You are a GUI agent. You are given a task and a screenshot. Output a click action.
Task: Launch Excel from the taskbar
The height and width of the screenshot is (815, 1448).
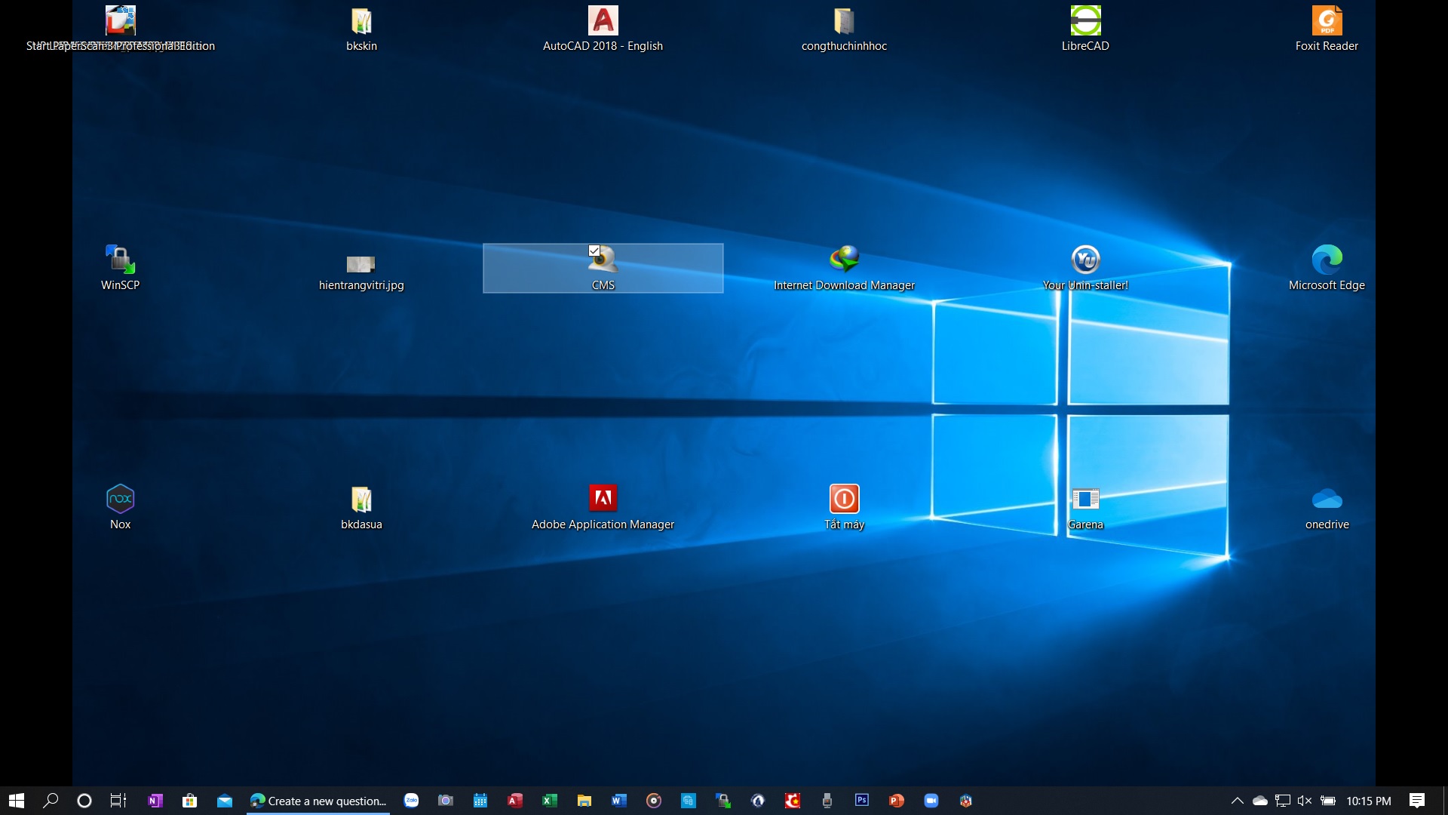(x=548, y=801)
